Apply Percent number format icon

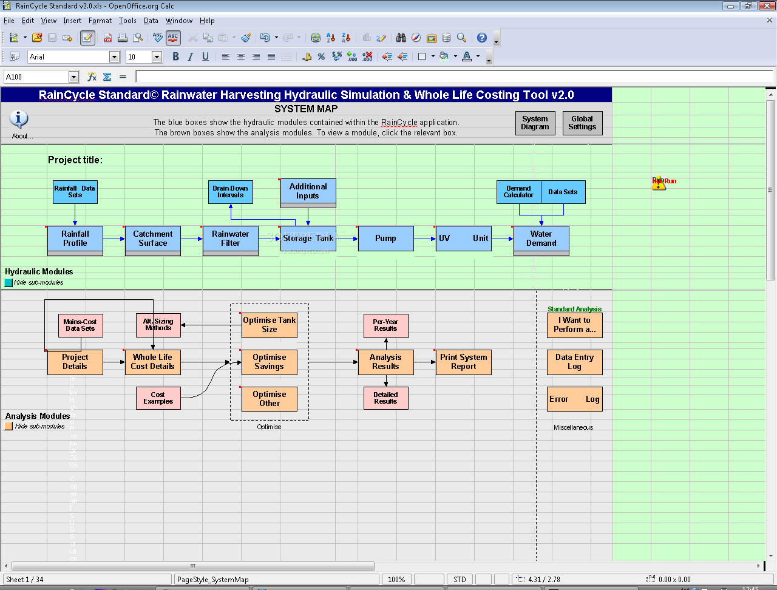(322, 56)
